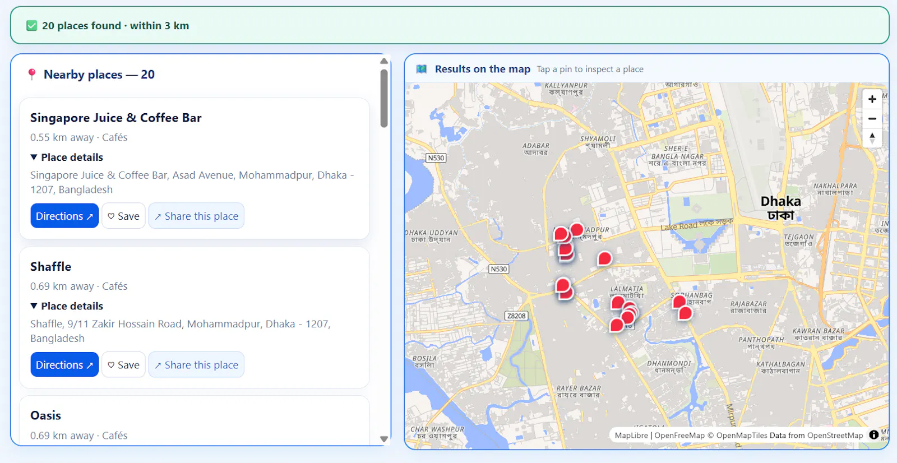Click the Zakir Hossain Road address text
This screenshot has width=897, height=463.
click(x=181, y=331)
